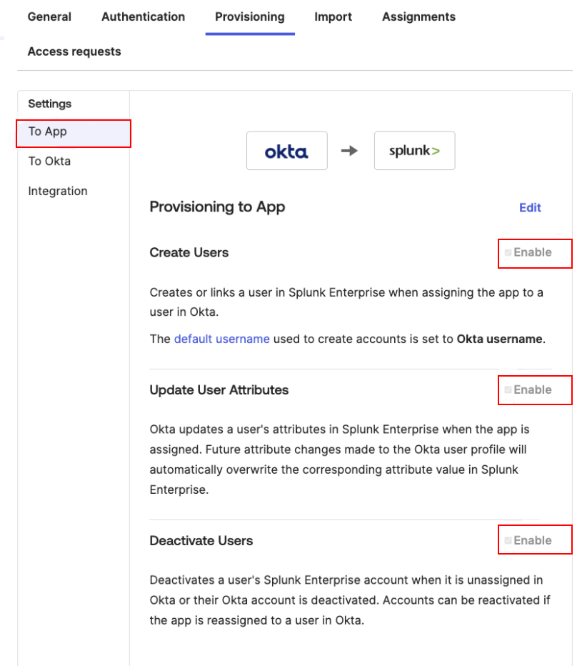This screenshot has width=587, height=666.
Task: Select the Provisioning tab
Action: (250, 16)
